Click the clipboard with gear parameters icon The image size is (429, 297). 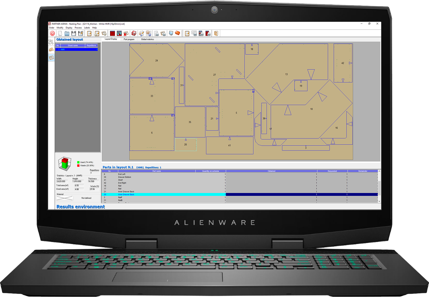coord(97,33)
